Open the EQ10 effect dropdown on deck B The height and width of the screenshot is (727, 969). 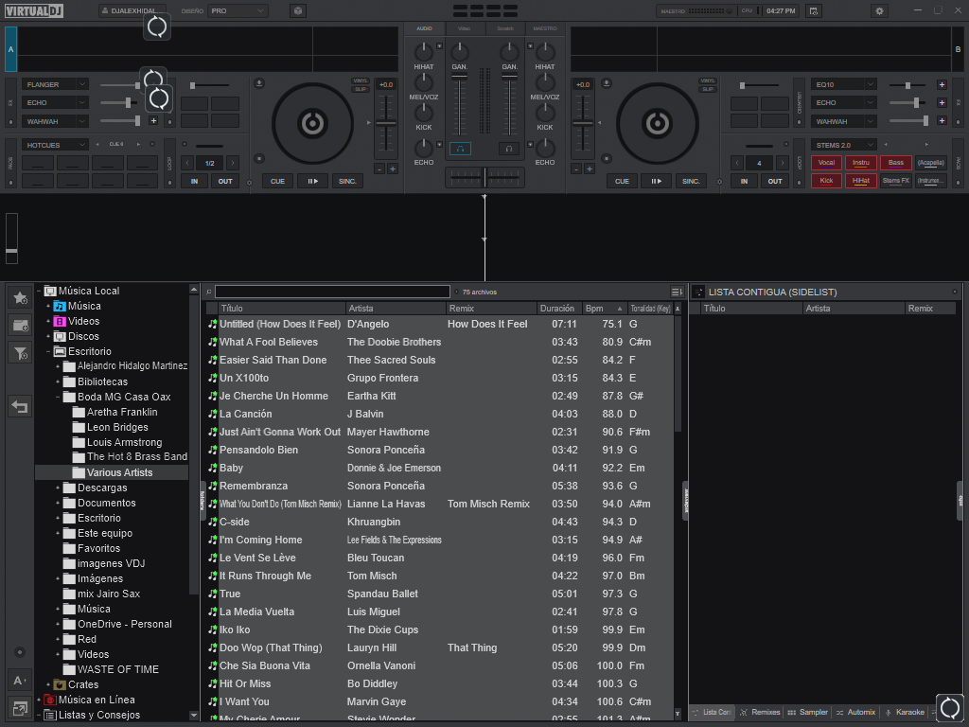tap(843, 84)
